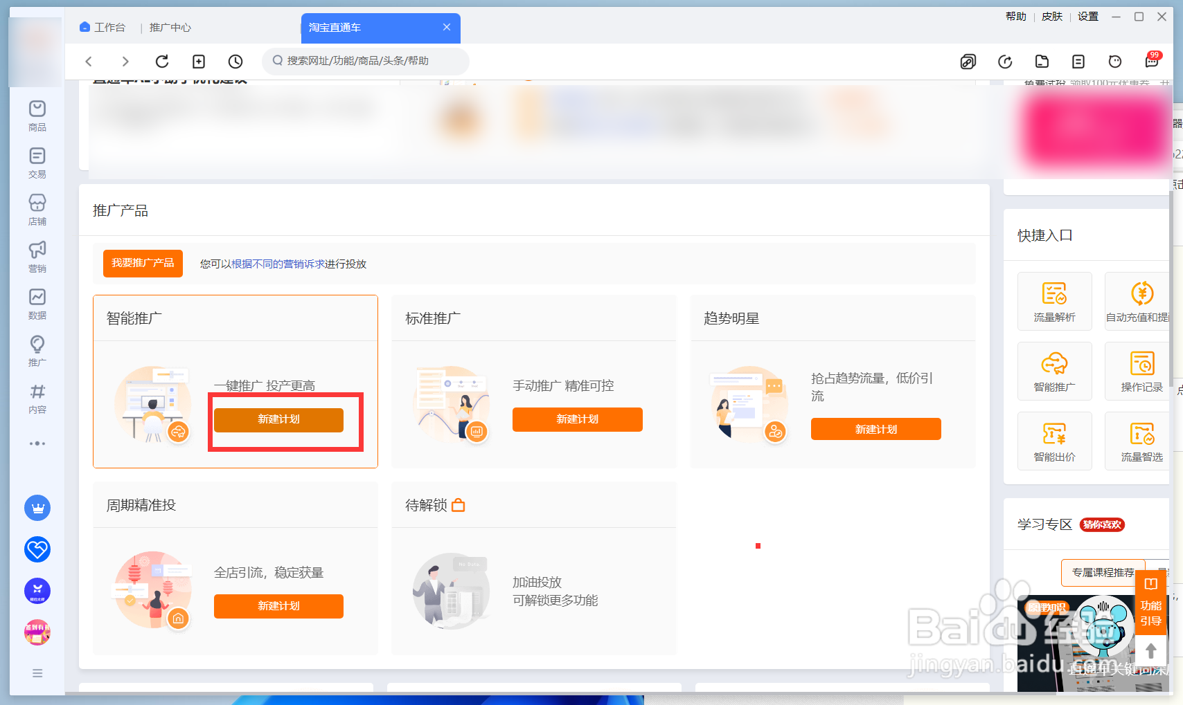Open 智能出价 quick entry

(x=1055, y=441)
